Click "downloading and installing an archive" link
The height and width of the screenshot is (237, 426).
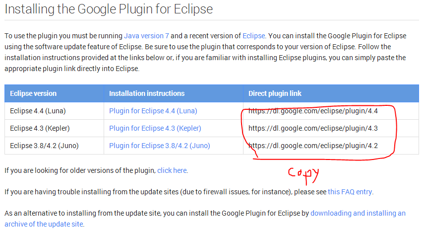tap(358, 213)
